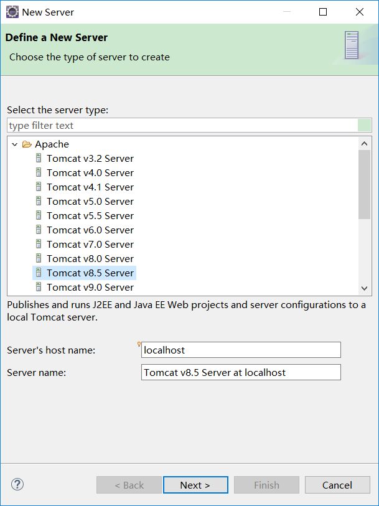Image resolution: width=379 pixels, height=506 pixels.
Task: Maximize the New Server dialog
Action: coord(323,12)
